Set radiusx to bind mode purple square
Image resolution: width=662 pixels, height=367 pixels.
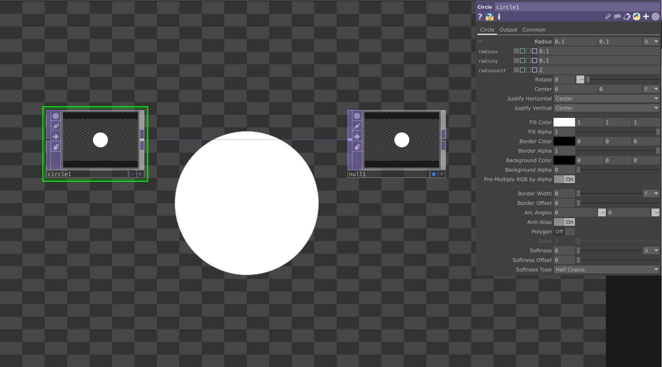coord(535,51)
